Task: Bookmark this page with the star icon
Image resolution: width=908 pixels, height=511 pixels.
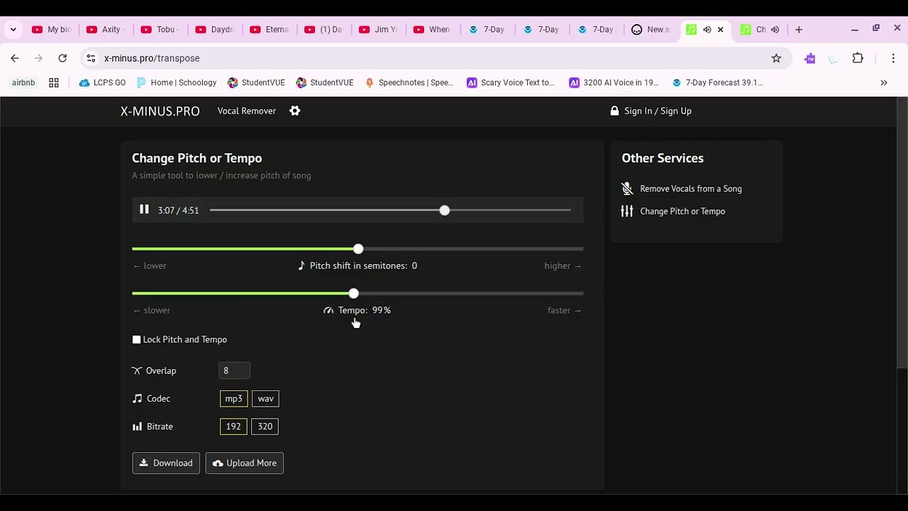Action: (x=776, y=58)
